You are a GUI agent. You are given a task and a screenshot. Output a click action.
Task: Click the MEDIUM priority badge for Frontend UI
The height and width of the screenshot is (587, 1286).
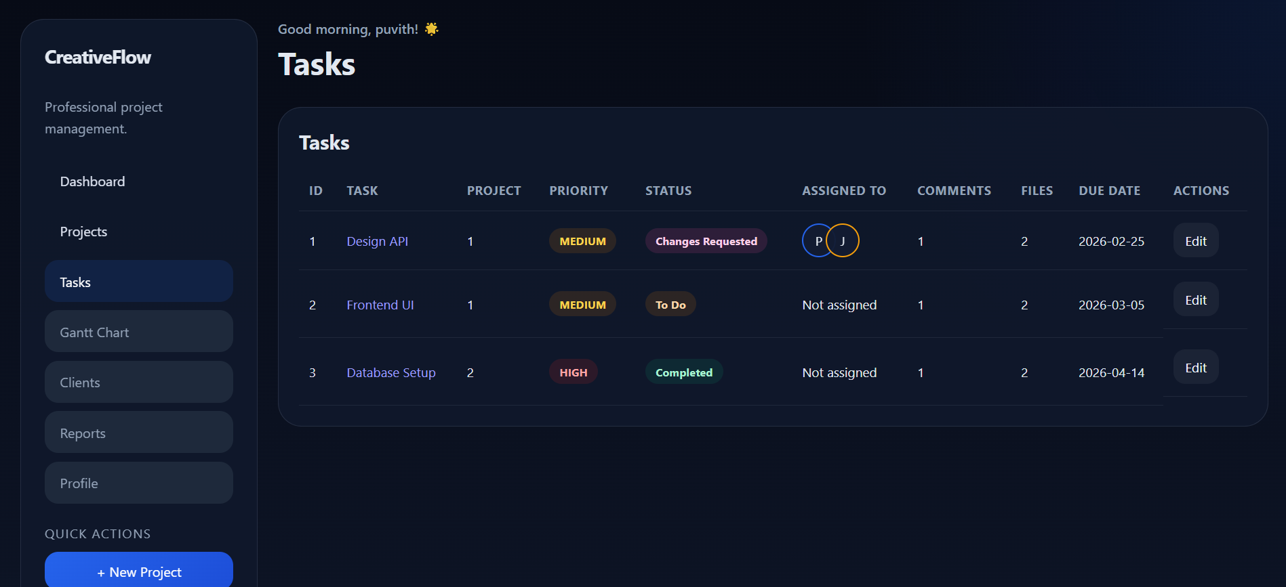(582, 304)
